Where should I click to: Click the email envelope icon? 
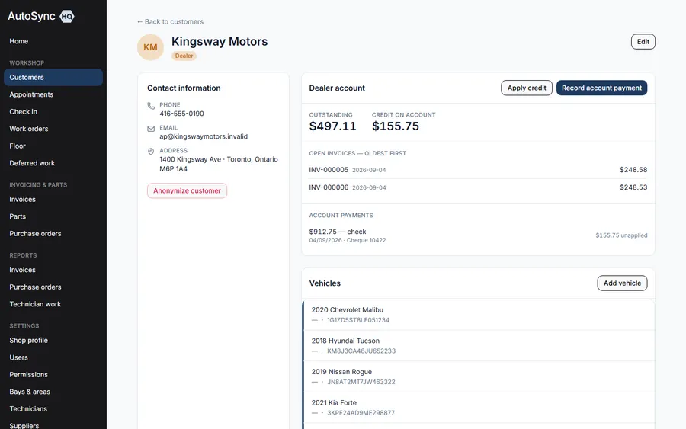[x=151, y=129]
